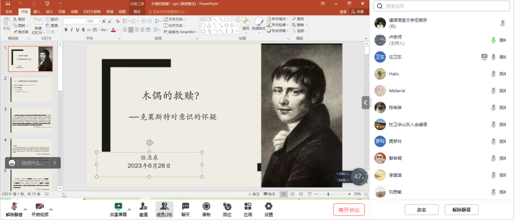Switch to the 插入 ribbon tab
520x220 pixels.
(x=36, y=12)
